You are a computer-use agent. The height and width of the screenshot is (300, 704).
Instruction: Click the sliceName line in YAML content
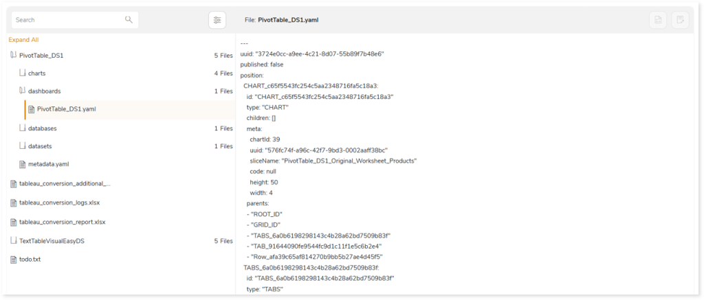(x=333, y=161)
